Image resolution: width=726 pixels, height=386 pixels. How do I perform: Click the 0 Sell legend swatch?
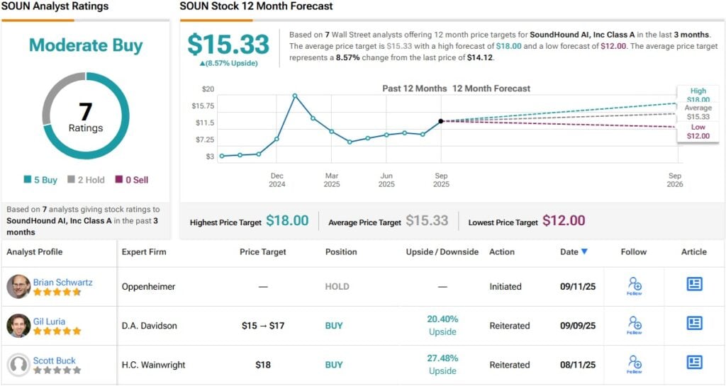pos(118,180)
